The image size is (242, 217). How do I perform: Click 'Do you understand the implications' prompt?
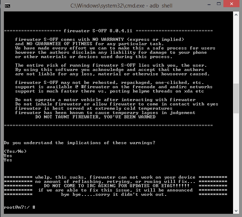(79, 143)
